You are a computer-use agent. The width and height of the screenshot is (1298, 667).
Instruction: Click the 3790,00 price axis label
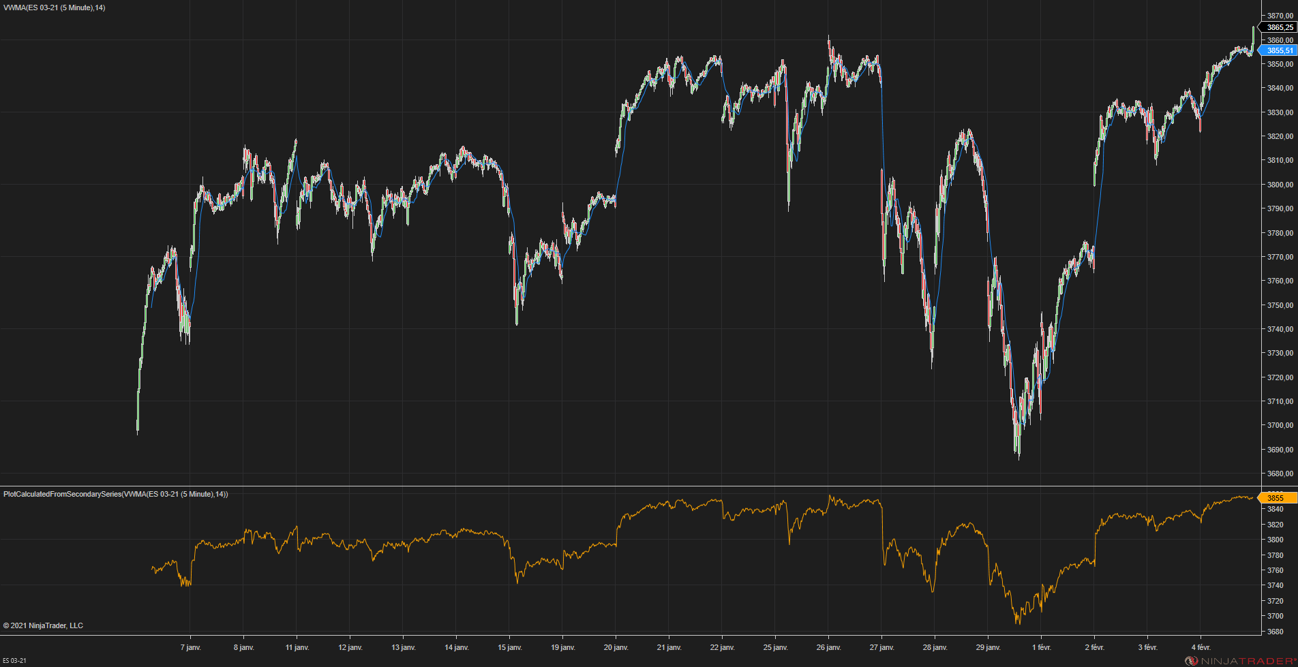(x=1280, y=208)
